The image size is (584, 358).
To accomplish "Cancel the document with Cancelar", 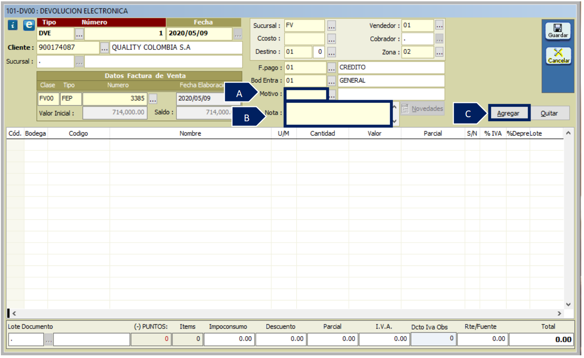I will tap(558, 56).
